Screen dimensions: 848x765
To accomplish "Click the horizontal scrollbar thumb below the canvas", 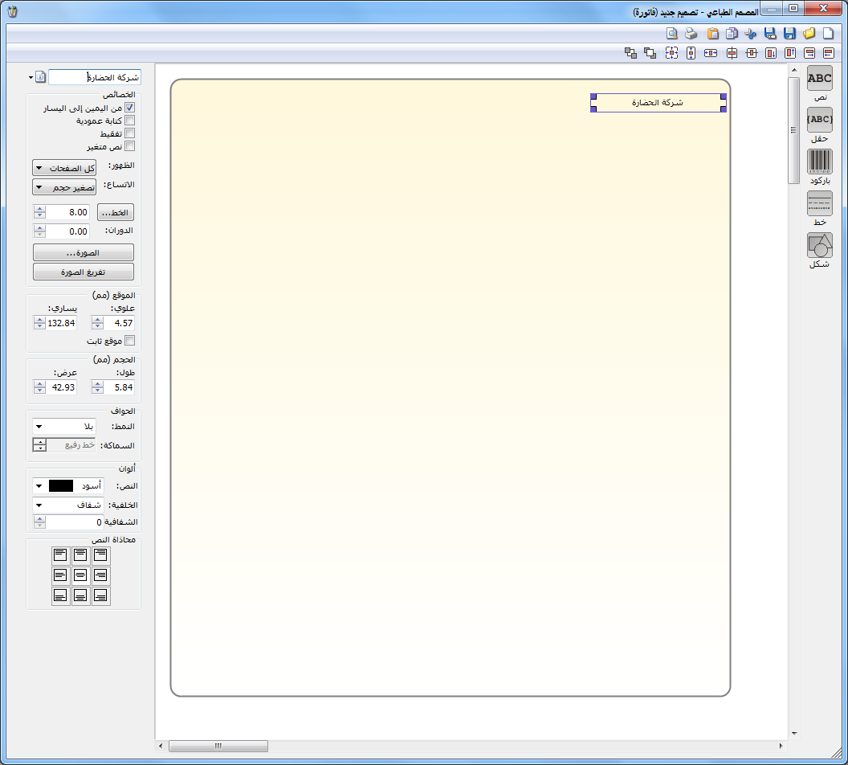I will tap(218, 746).
